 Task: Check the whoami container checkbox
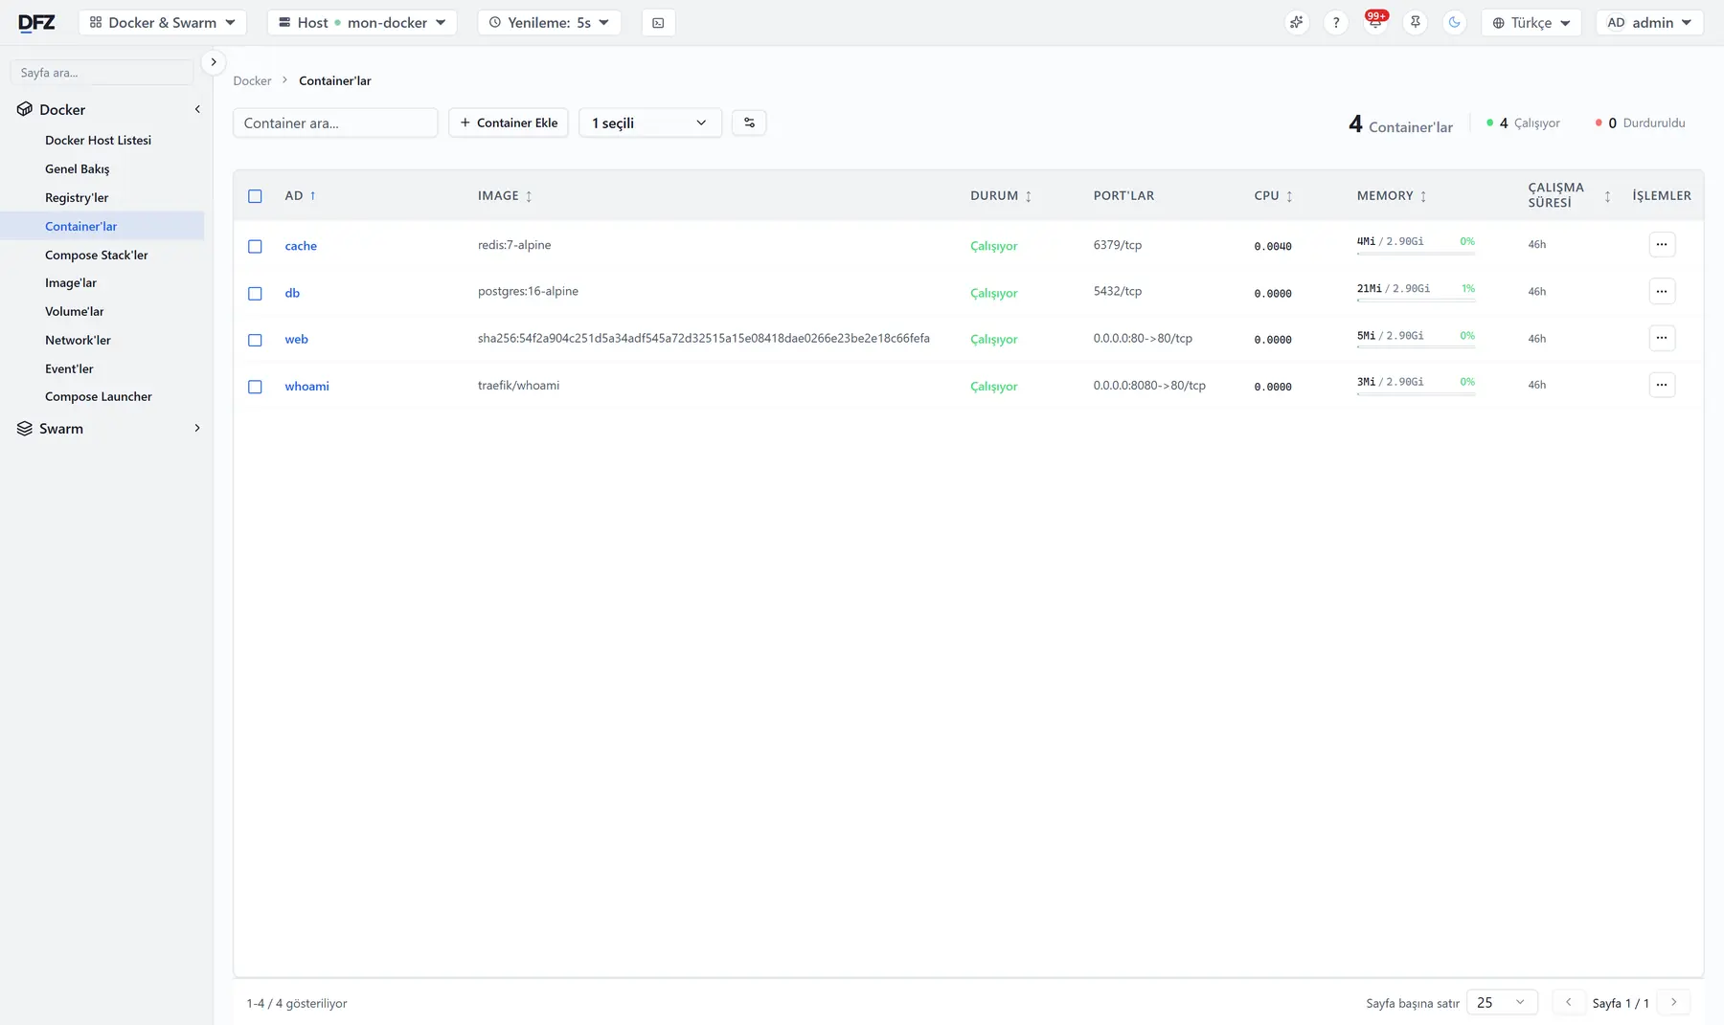(x=255, y=387)
